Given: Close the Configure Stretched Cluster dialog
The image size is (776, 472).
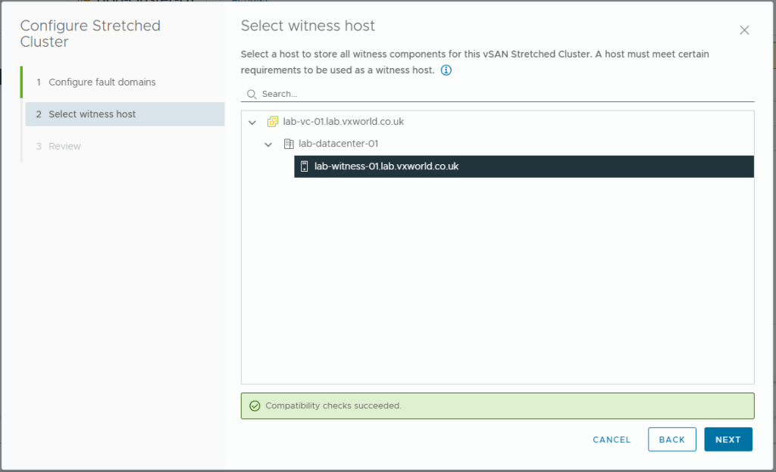Looking at the screenshot, I should pos(744,30).
